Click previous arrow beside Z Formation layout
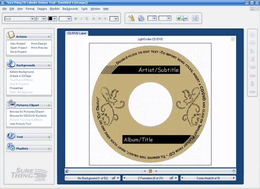The height and width of the screenshot is (189, 260). (x=124, y=178)
